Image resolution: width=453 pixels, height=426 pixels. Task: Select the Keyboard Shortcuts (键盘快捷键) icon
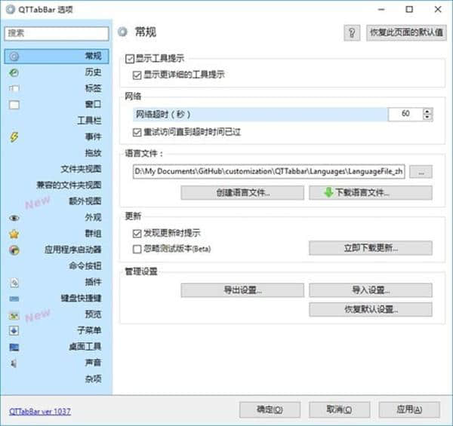pos(14,298)
